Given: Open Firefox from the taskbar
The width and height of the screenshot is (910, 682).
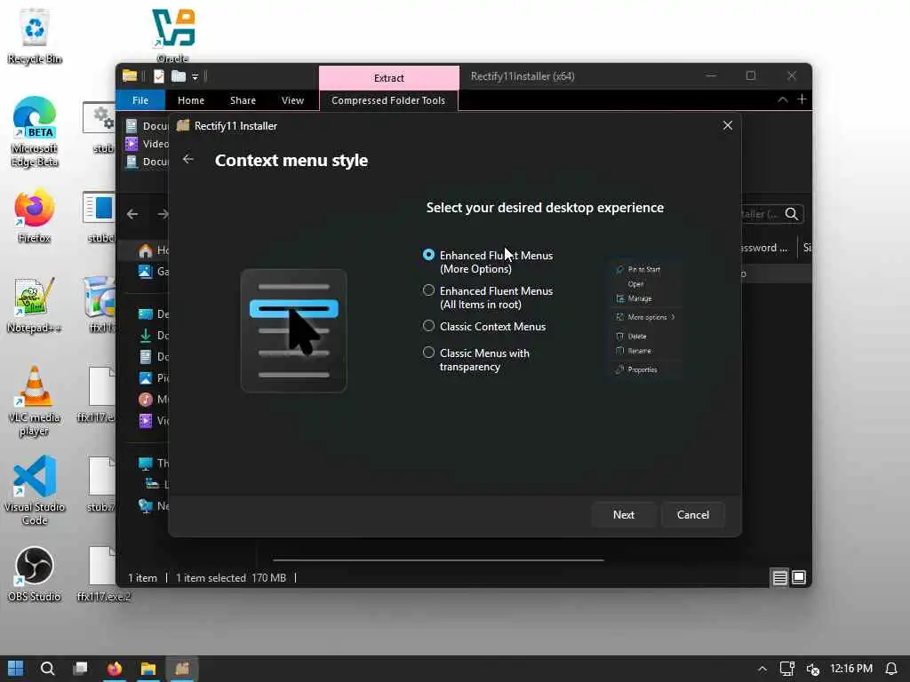Looking at the screenshot, I should point(115,669).
